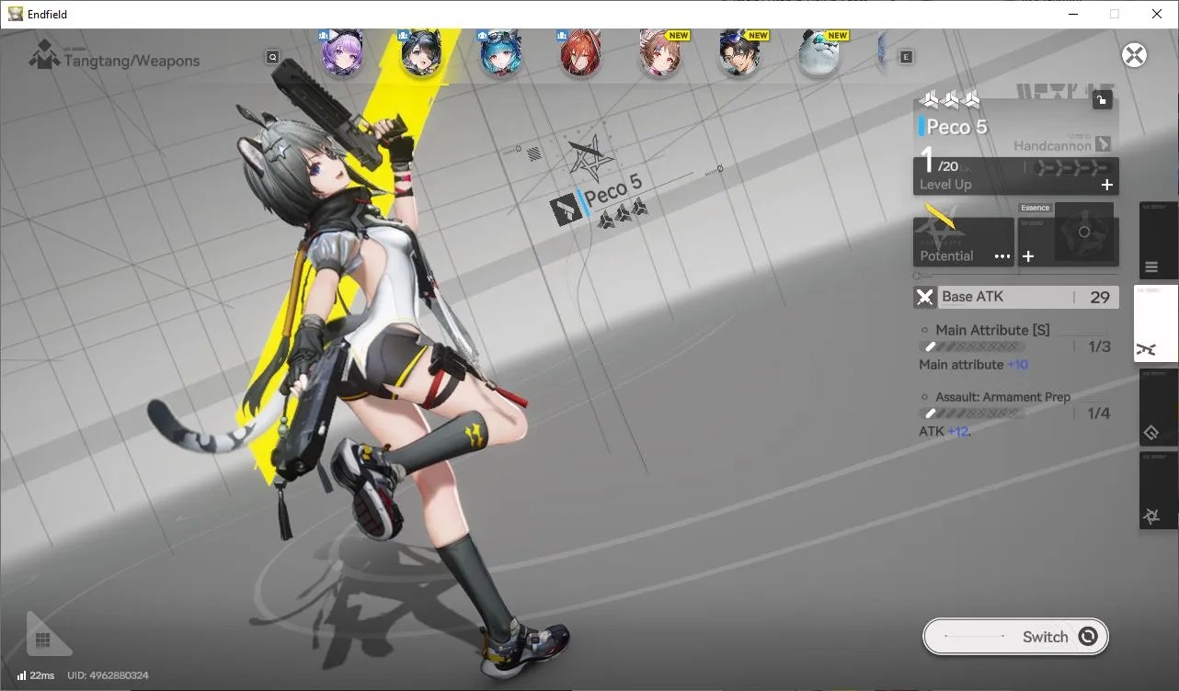Add an Essence via plus slot
Image resolution: width=1179 pixels, height=691 pixels.
coord(1028,256)
